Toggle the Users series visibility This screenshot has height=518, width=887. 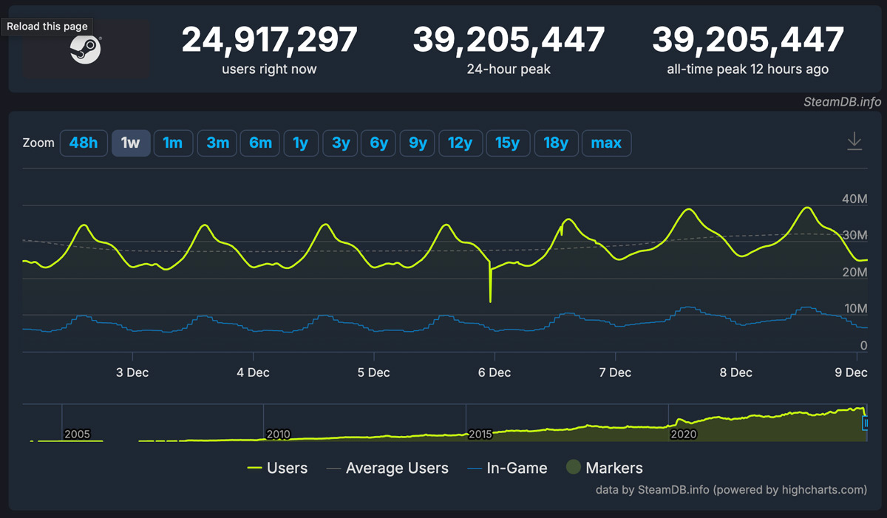point(290,468)
